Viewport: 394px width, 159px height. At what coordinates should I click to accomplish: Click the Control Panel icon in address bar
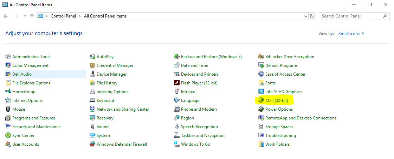(x=40, y=16)
